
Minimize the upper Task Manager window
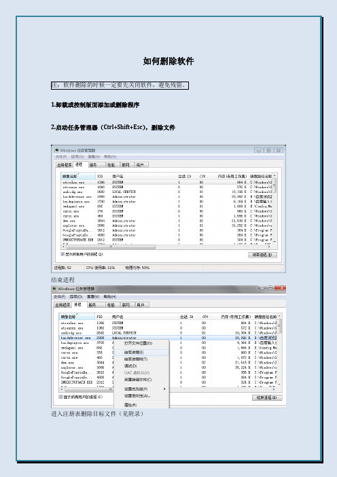(x=259, y=150)
